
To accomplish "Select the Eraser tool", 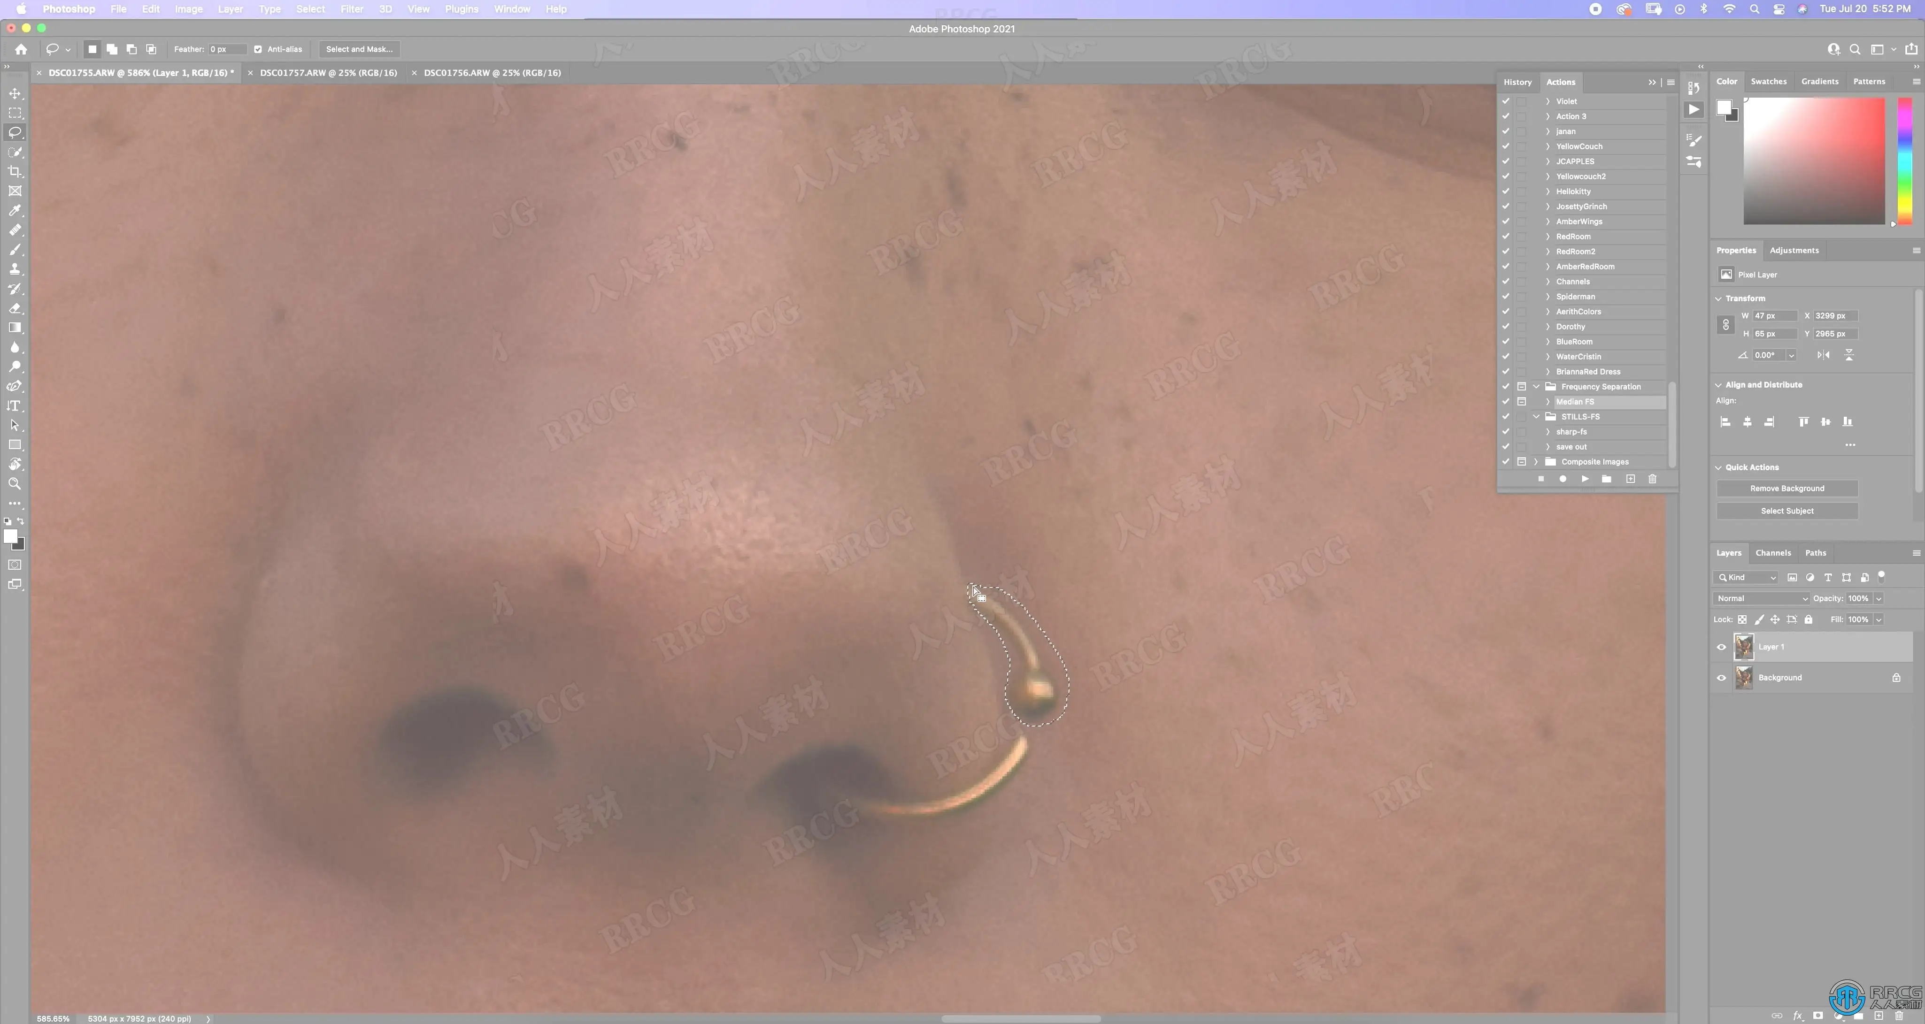I will click(15, 308).
